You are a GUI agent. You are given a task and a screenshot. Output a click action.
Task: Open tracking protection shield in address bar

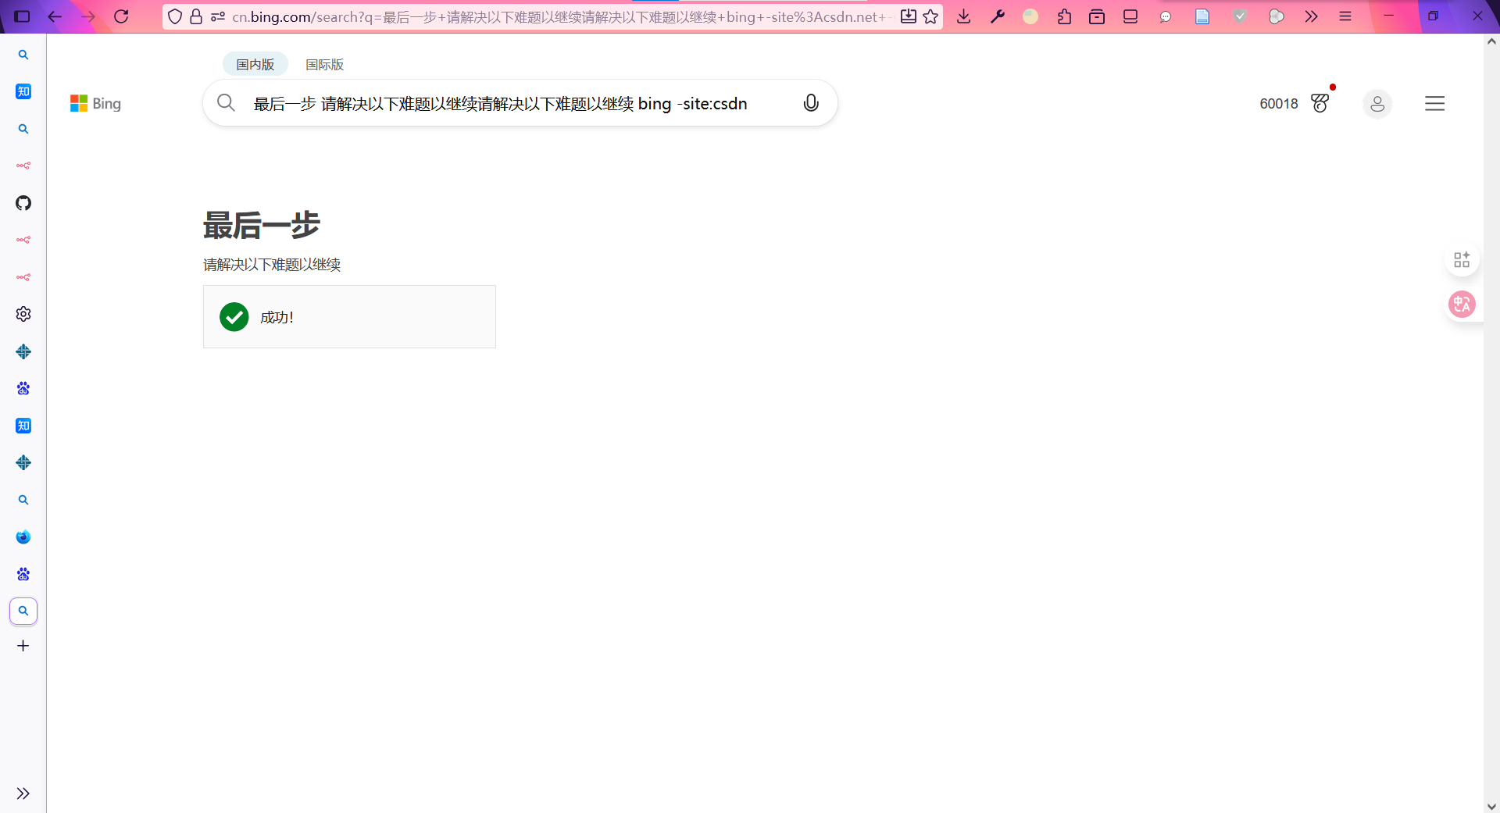pos(175,16)
